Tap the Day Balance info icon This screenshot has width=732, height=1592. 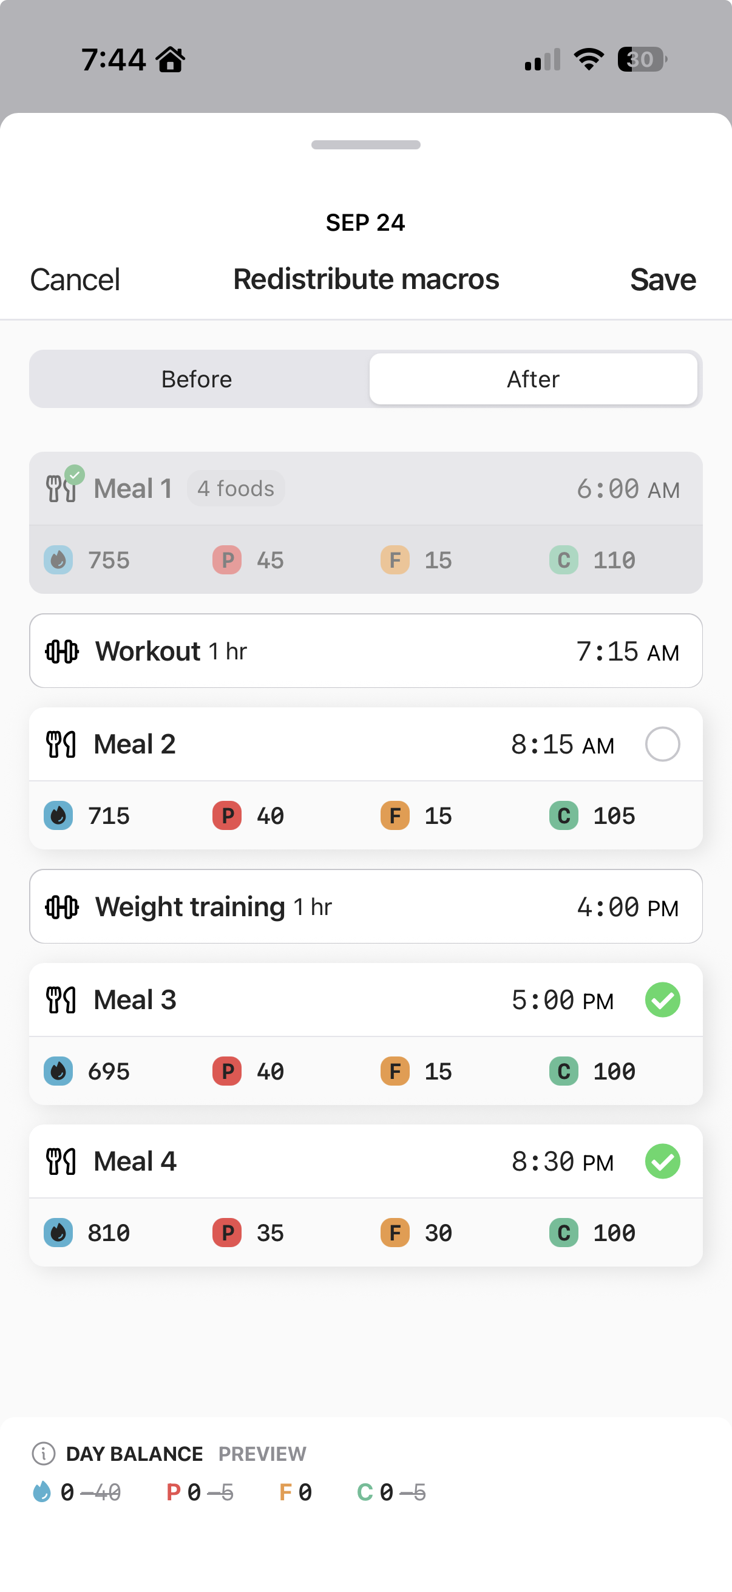pos(43,1454)
